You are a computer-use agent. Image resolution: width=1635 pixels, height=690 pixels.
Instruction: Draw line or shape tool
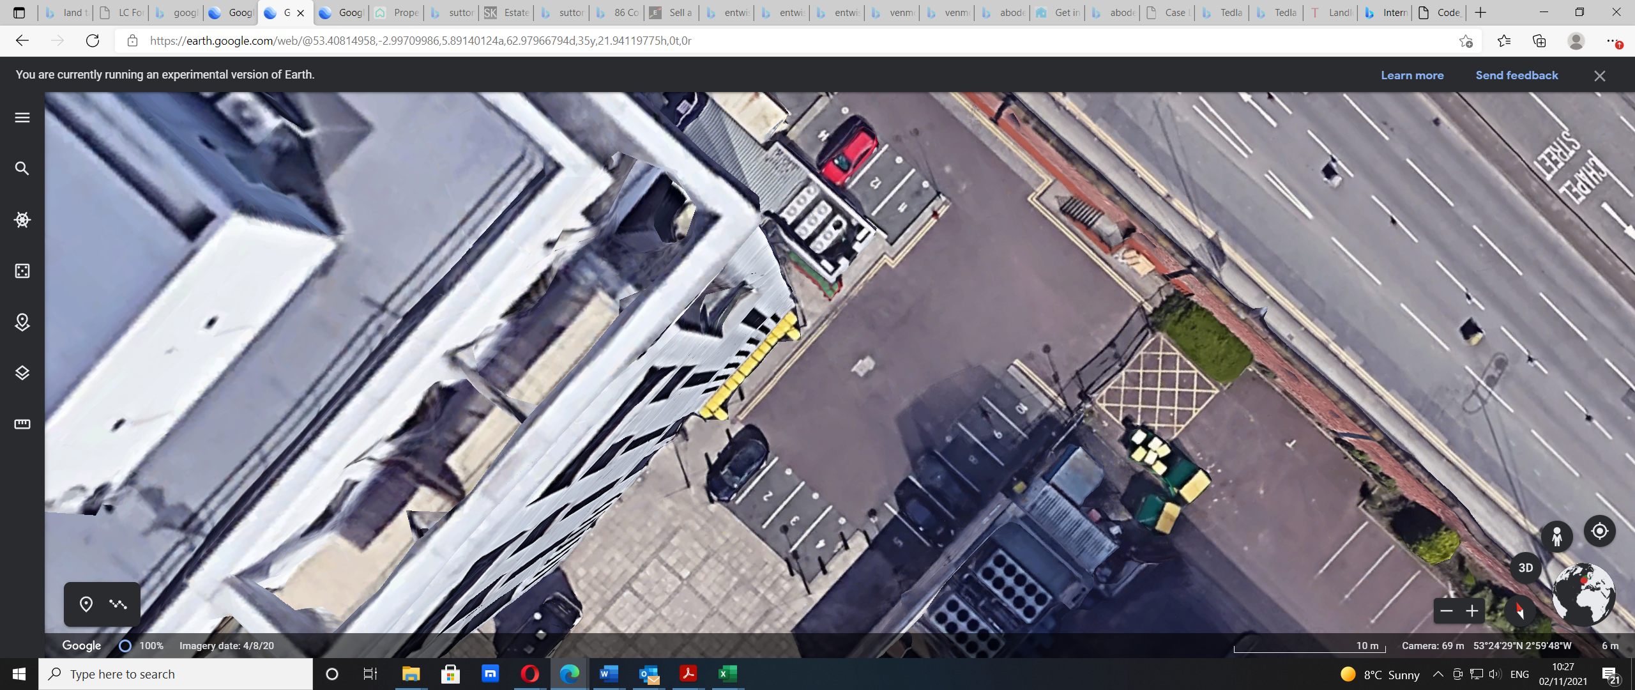118,604
